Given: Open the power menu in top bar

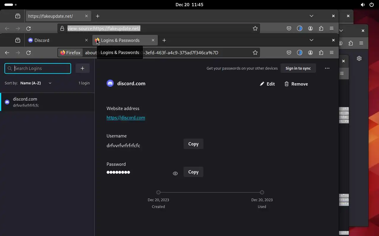Looking at the screenshot, I should [x=372, y=5].
